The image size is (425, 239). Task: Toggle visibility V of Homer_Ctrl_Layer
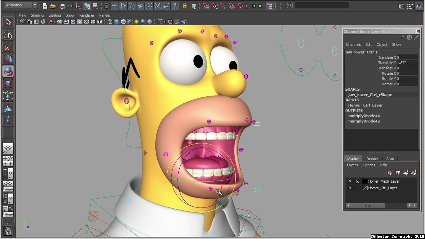tap(350, 188)
